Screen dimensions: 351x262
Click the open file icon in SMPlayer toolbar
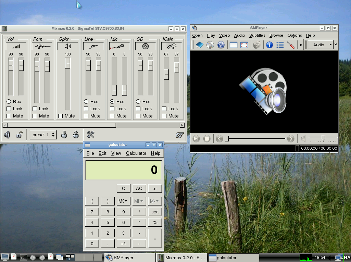(199, 45)
